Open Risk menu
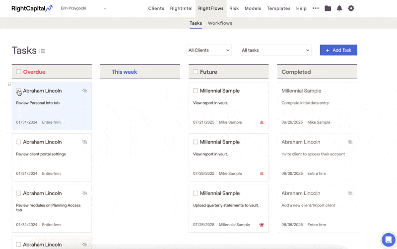 [x=234, y=8]
